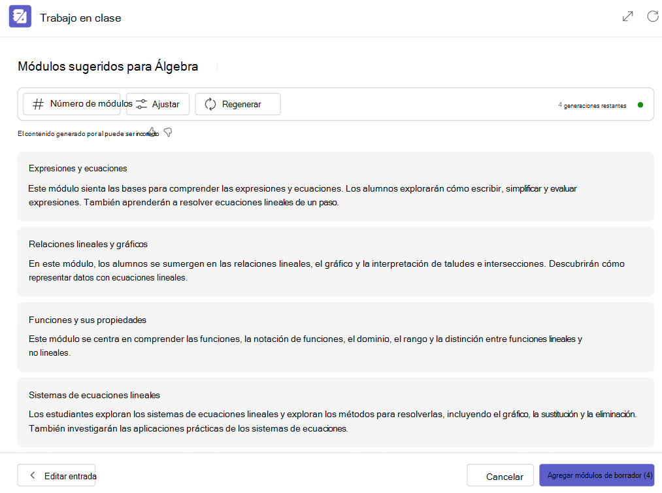The width and height of the screenshot is (662, 493).
Task: Go back with Editar entrada button
Action: (x=57, y=476)
